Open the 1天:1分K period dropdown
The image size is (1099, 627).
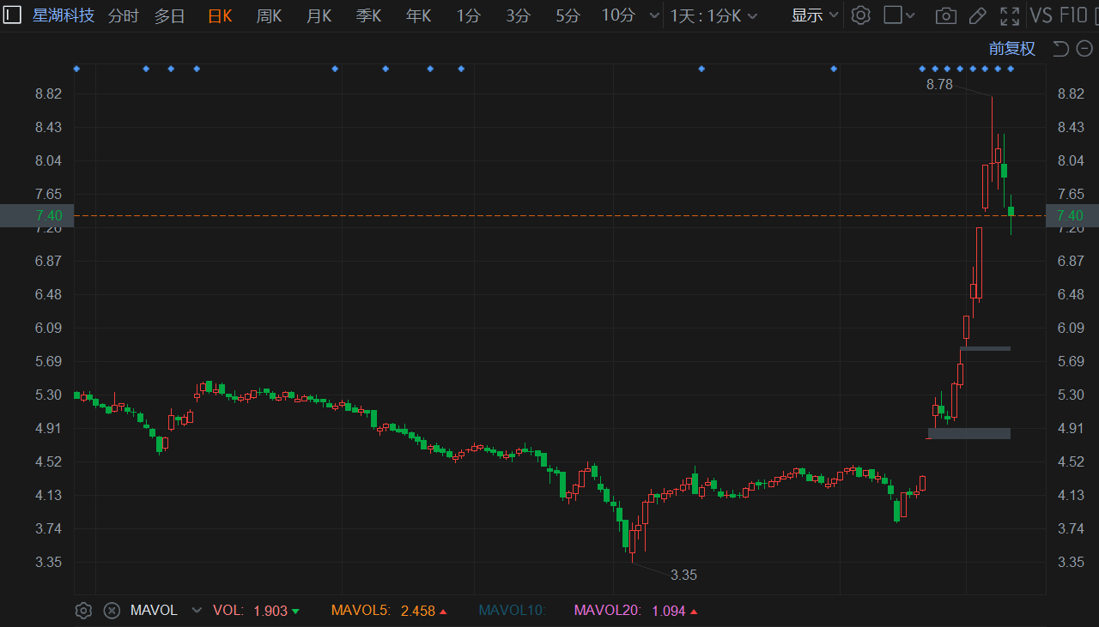point(713,15)
